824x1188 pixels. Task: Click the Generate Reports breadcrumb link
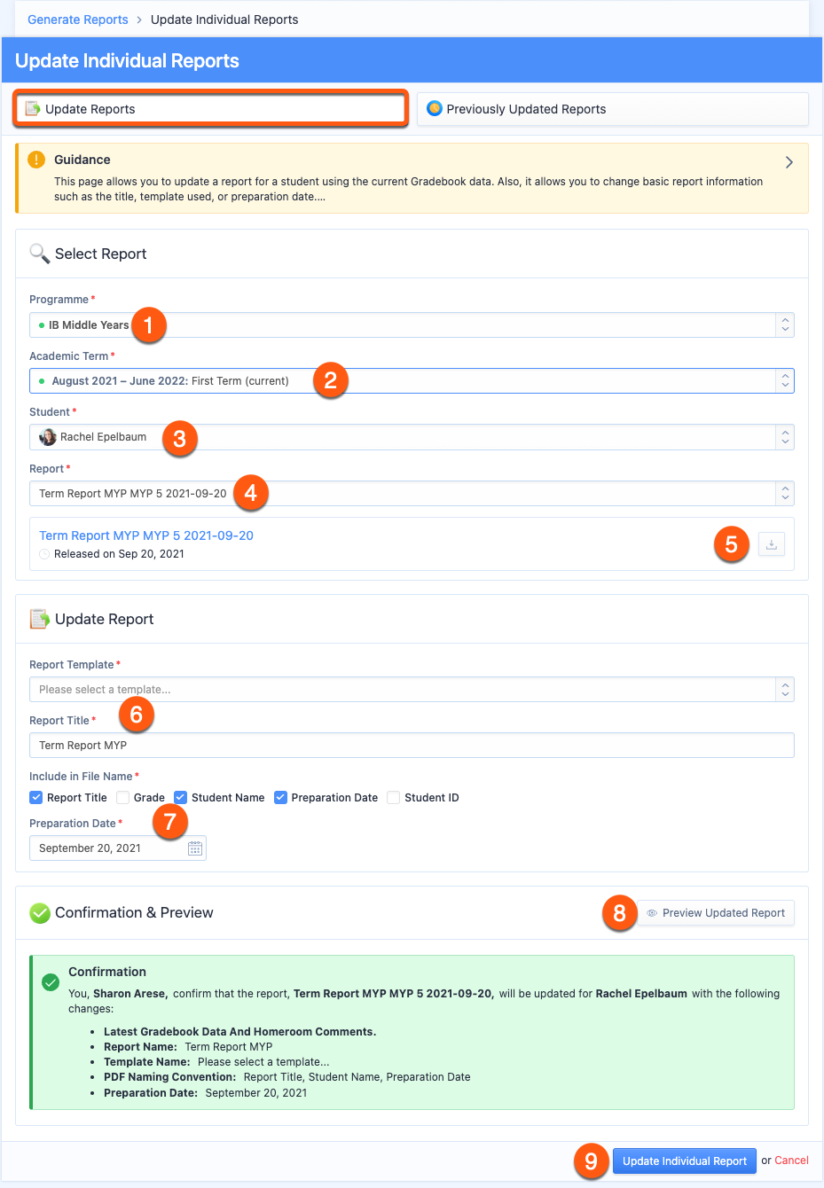[78, 20]
